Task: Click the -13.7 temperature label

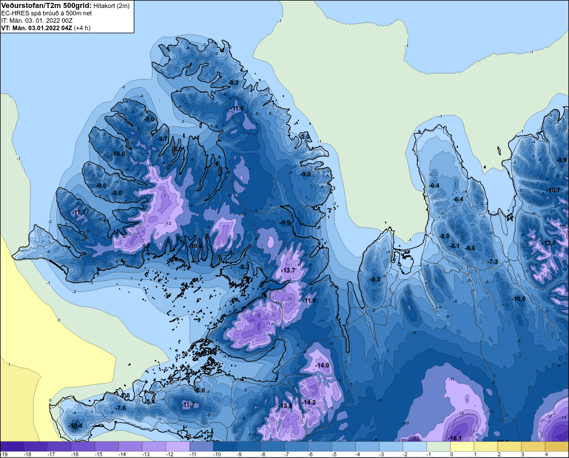Action: [x=288, y=270]
